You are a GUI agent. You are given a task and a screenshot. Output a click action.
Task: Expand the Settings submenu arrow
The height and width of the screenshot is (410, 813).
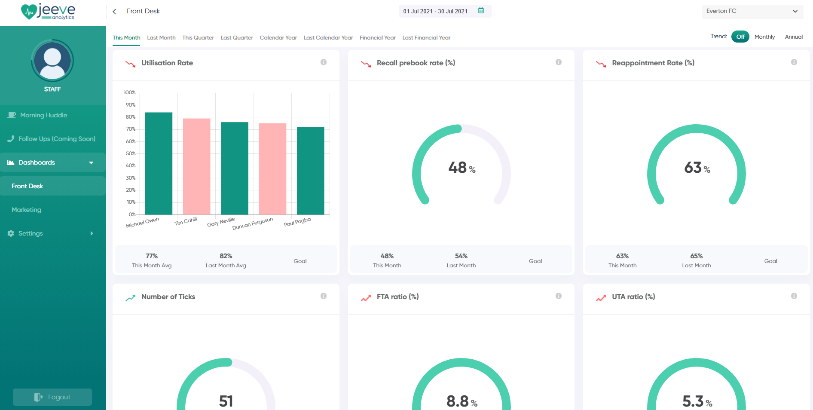(x=92, y=233)
